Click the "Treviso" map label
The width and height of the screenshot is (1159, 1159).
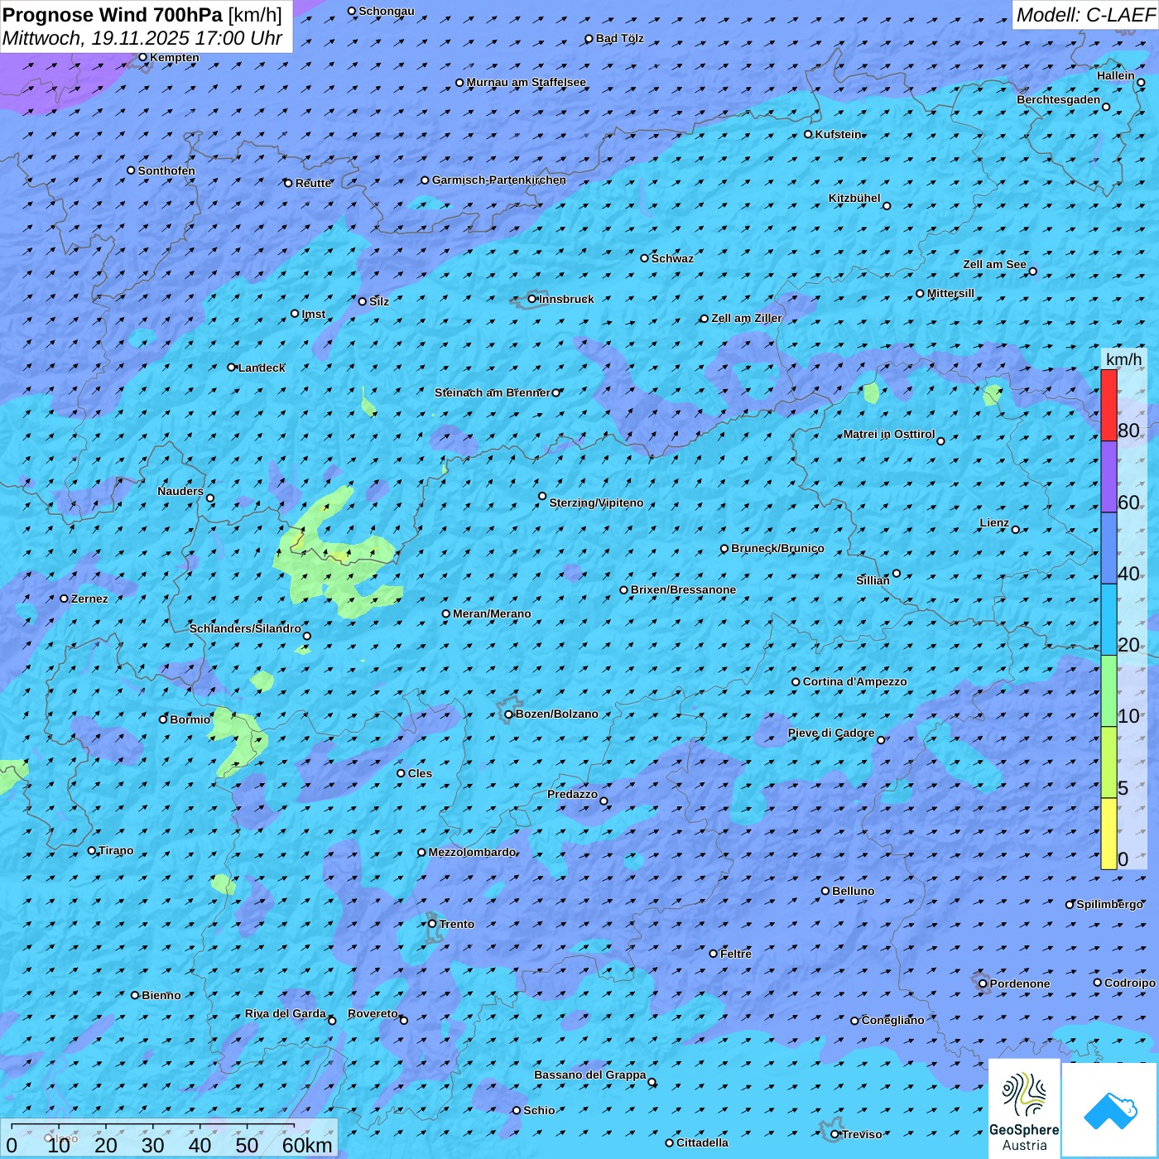tap(862, 1134)
